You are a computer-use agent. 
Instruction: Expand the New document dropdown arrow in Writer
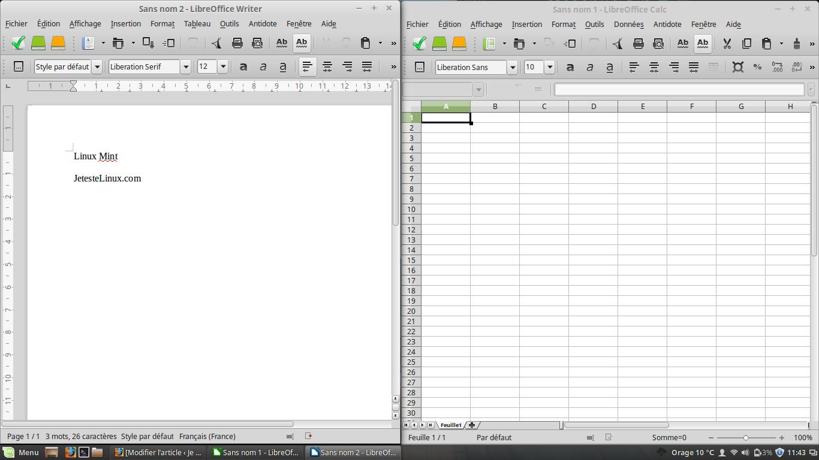[103, 43]
